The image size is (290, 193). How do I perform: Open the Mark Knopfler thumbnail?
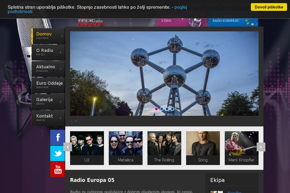point(242,143)
